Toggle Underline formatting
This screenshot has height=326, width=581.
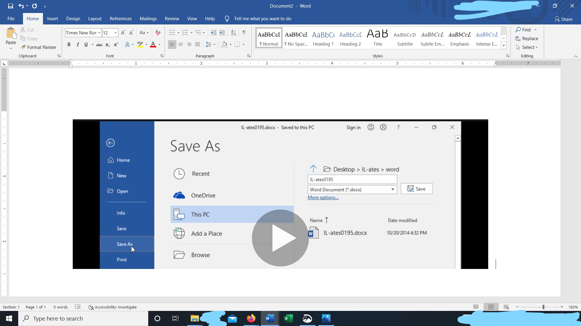point(86,45)
